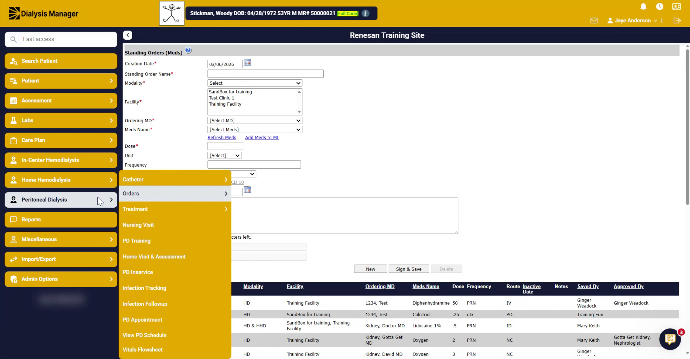Expand the Labs sidebar menu
Image resolution: width=690 pixels, height=359 pixels.
coord(61,120)
